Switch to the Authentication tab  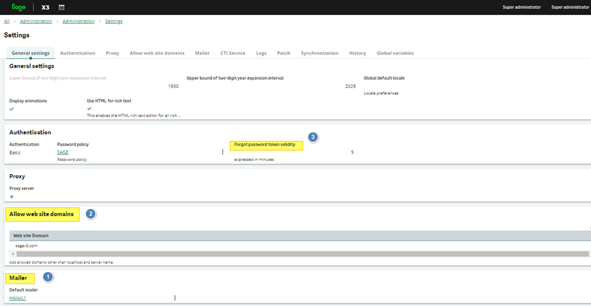[77, 53]
